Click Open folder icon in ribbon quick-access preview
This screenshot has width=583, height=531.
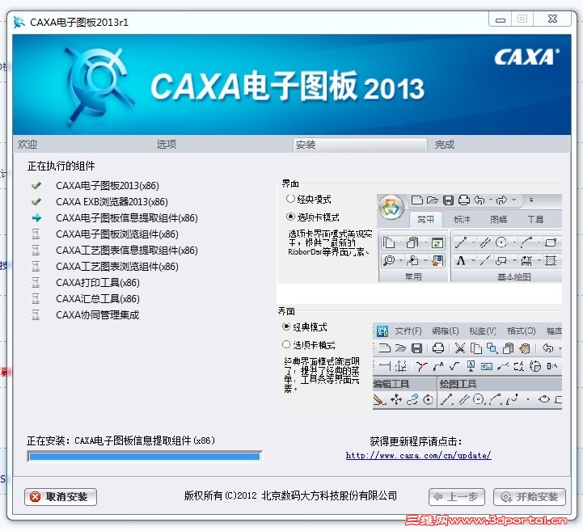[433, 200]
